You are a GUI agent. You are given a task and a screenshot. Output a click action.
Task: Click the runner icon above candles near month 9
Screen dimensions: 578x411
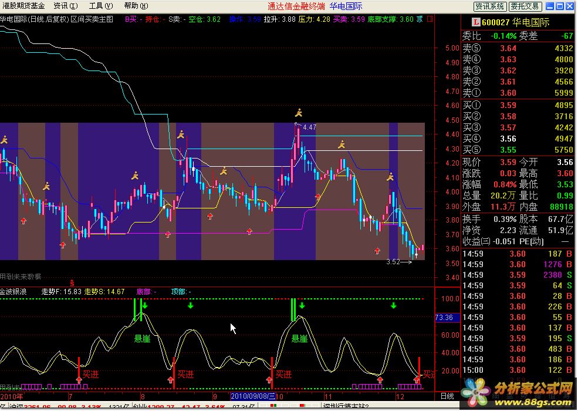tap(224, 171)
